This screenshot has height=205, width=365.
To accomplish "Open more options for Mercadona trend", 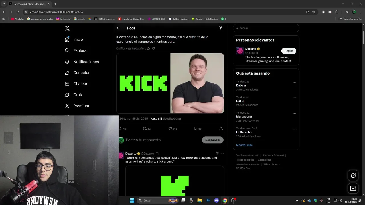I will pos(294,113).
